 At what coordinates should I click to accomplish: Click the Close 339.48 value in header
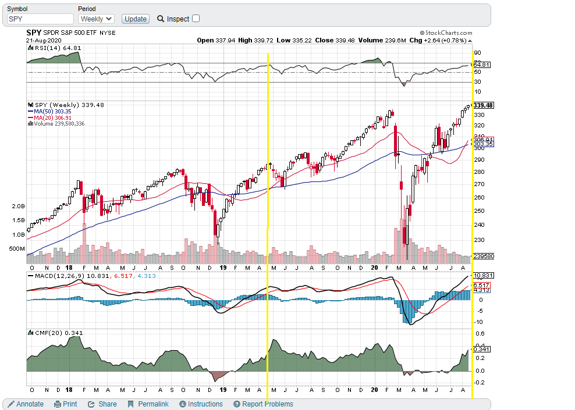[x=335, y=40]
